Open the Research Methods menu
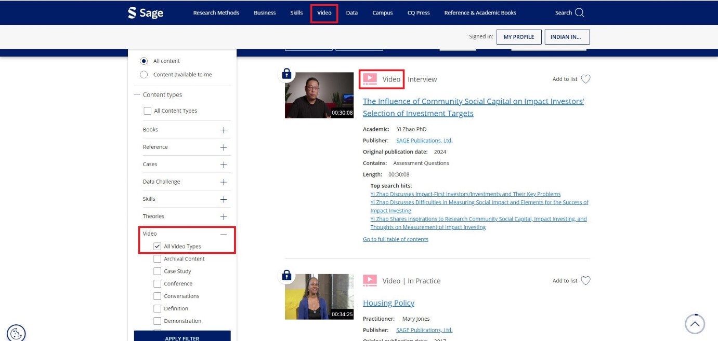Viewport: 718px width, 341px height. [x=216, y=13]
